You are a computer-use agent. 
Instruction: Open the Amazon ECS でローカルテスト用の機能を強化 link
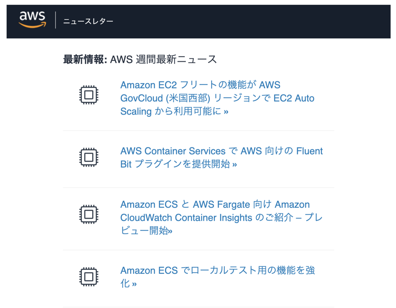[x=217, y=277]
